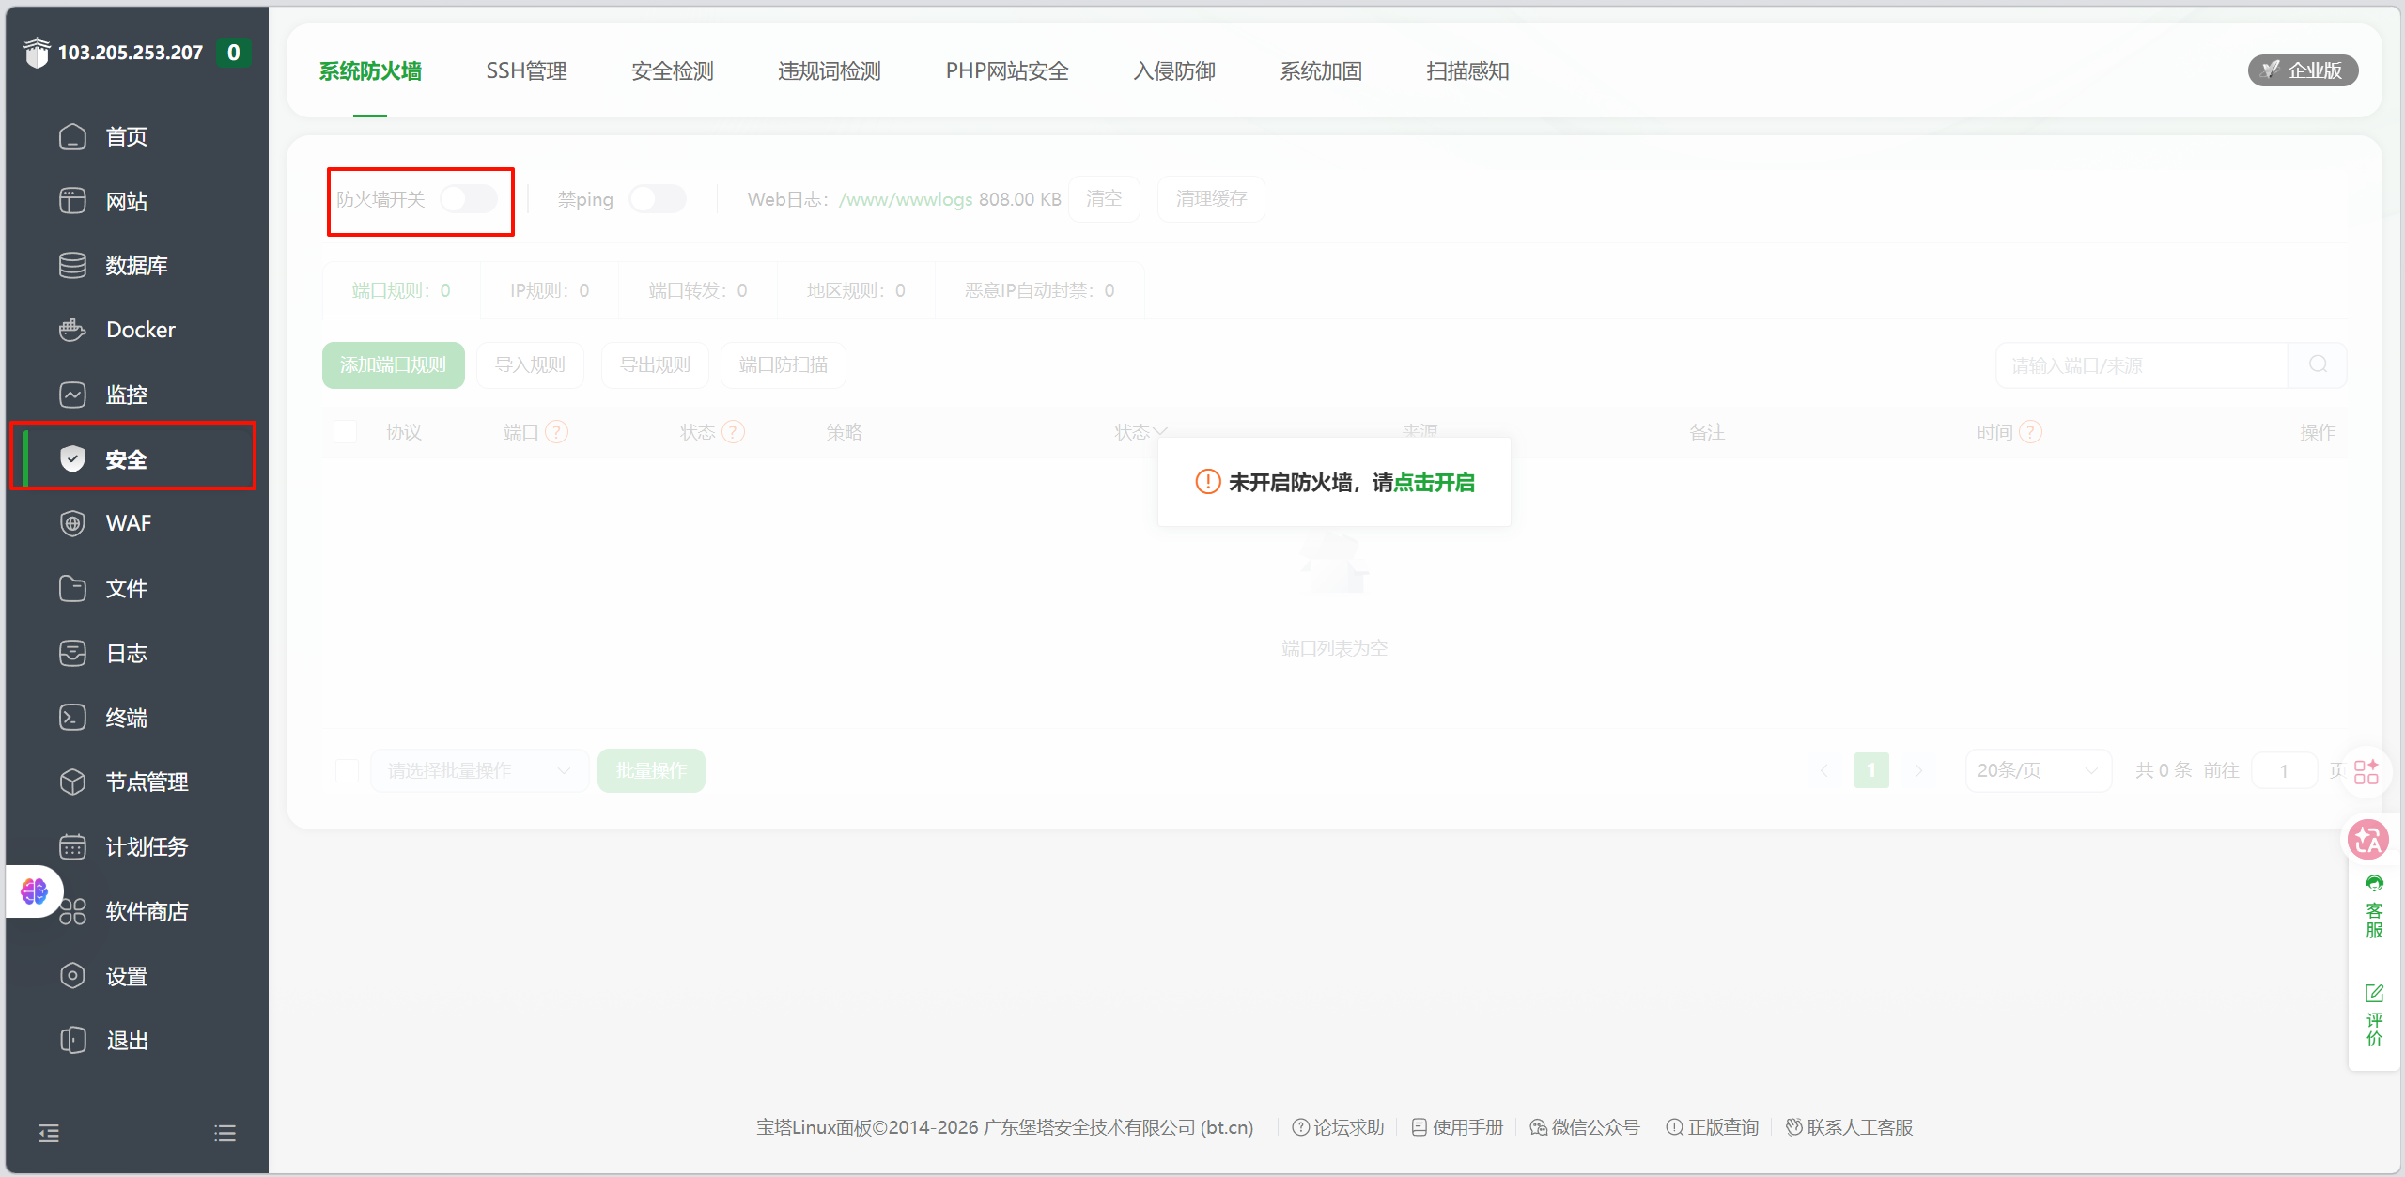The image size is (2405, 1177).
Task: Open the Terminal (终端) sidebar icon
Action: 72,718
